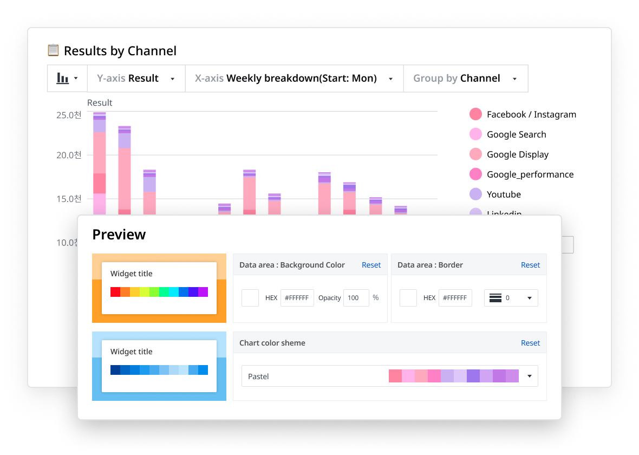Reset the Data area Background Color

click(371, 265)
